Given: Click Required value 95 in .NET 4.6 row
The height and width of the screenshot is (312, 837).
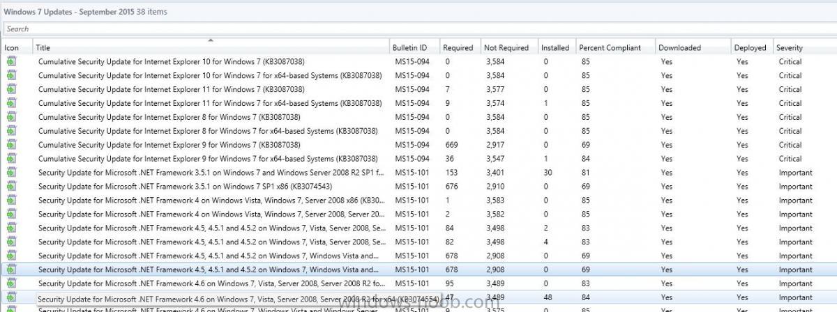Looking at the screenshot, I should click(448, 284).
